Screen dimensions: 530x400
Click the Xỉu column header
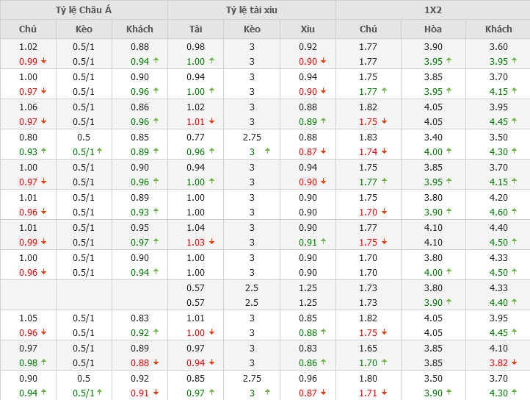[x=308, y=29]
